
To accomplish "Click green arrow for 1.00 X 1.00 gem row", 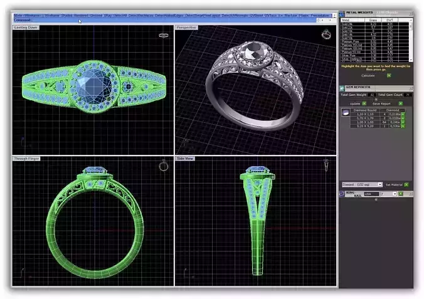I will tap(403, 122).
